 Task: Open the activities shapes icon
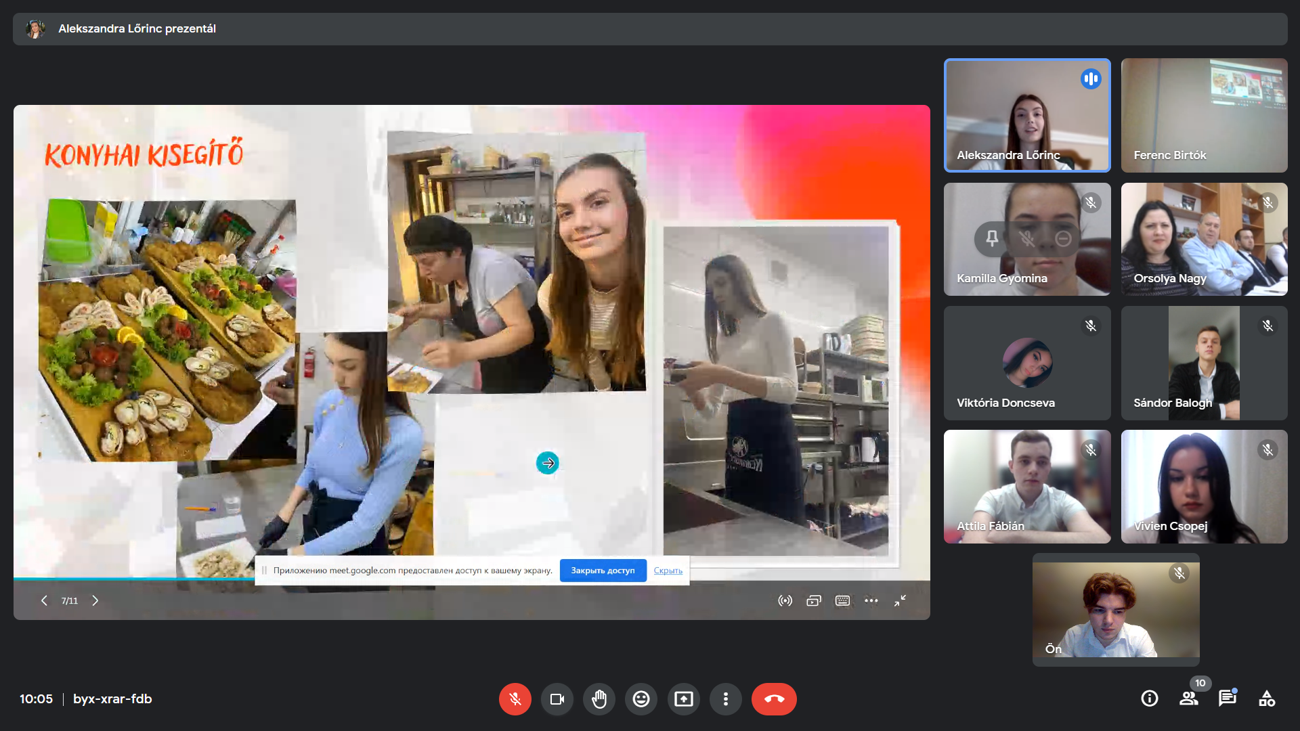click(x=1267, y=699)
